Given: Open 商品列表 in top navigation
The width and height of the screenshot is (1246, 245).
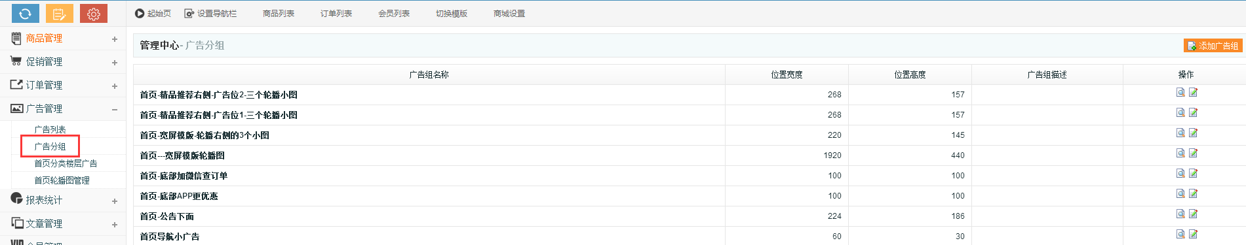Looking at the screenshot, I should pyautogui.click(x=279, y=14).
